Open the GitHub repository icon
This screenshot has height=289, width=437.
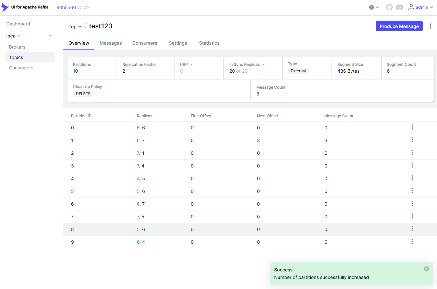pos(389,7)
